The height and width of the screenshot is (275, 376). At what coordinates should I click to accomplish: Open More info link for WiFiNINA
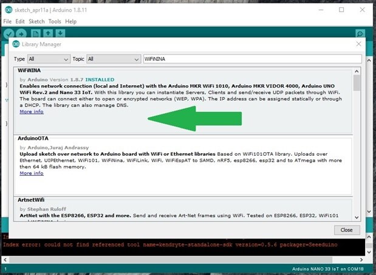click(32, 112)
